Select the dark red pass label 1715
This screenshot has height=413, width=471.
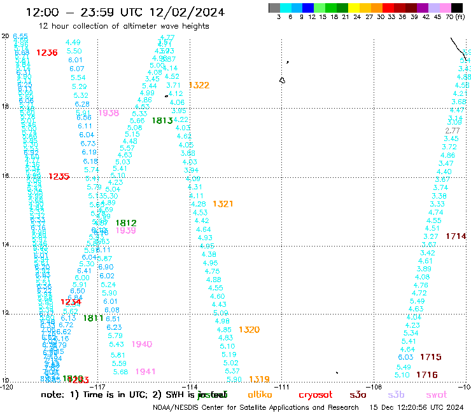tap(431, 357)
